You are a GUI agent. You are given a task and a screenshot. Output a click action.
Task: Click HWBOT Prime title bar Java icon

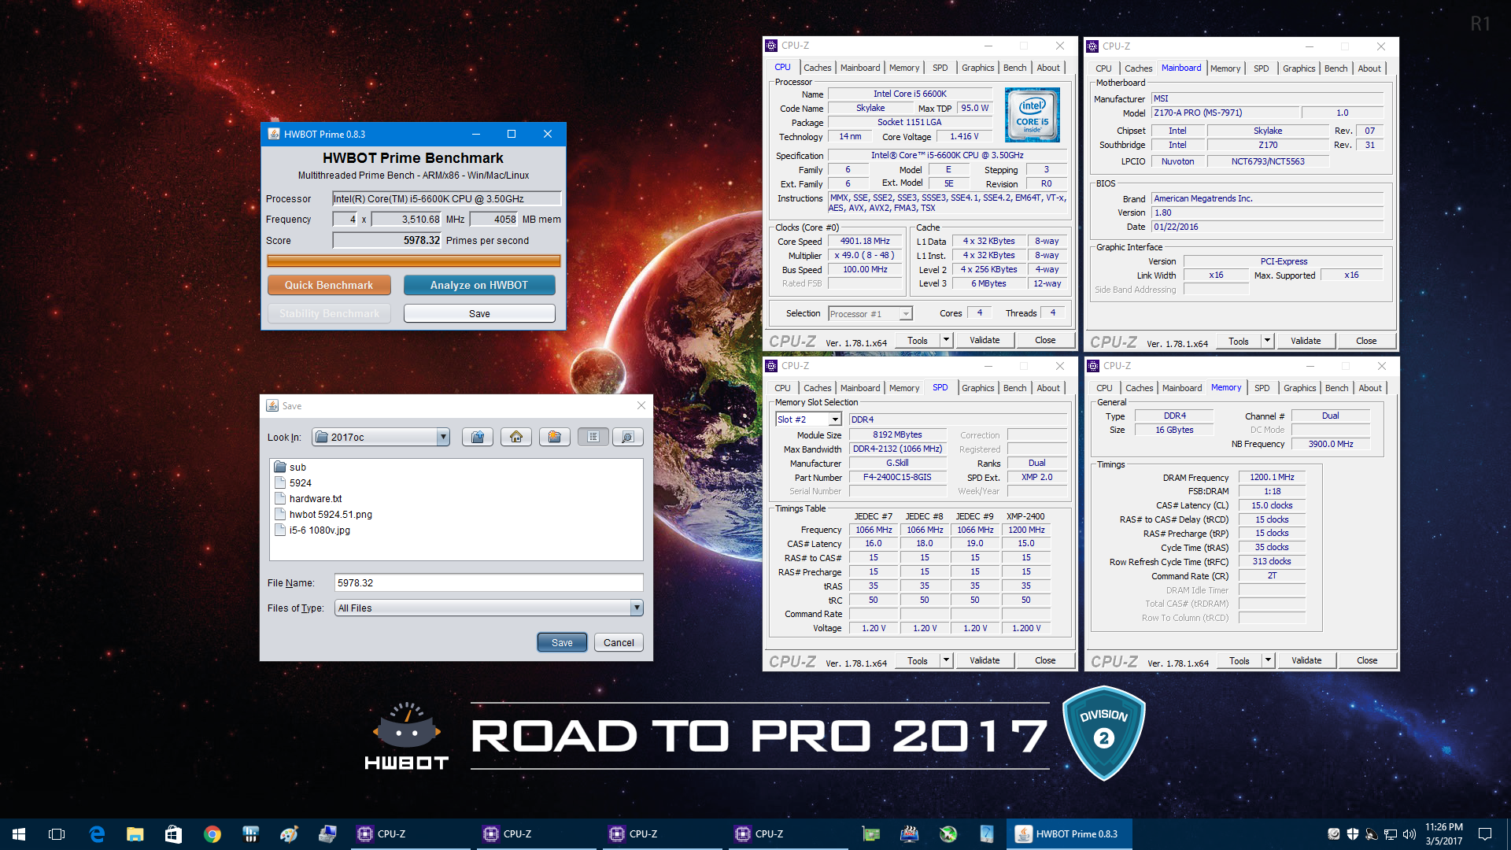(x=274, y=134)
